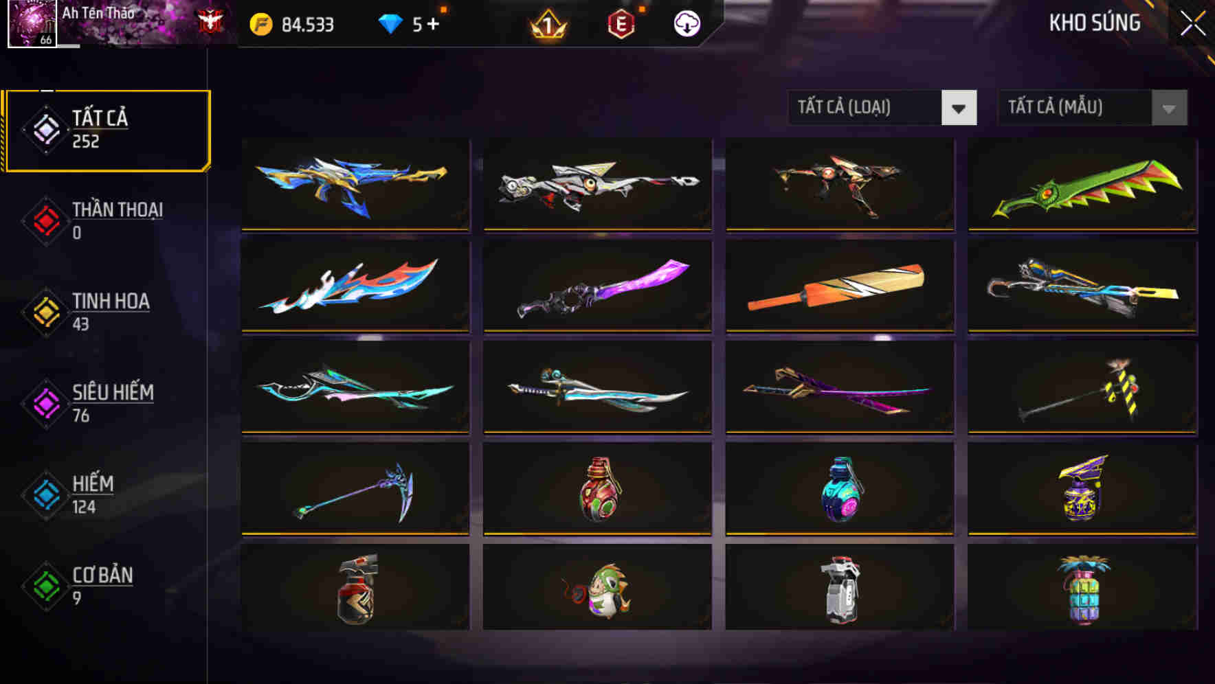
Task: Tap the blue diamond currency icon
Action: point(390,25)
